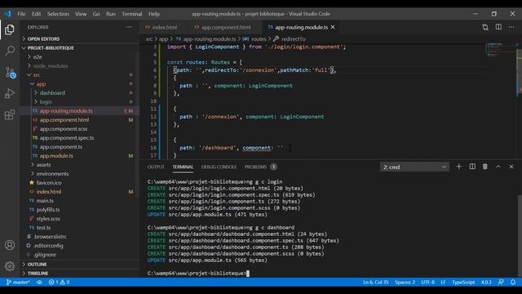Open styles.scss file in explorer
Image resolution: width=522 pixels, height=294 pixels.
[48, 219]
